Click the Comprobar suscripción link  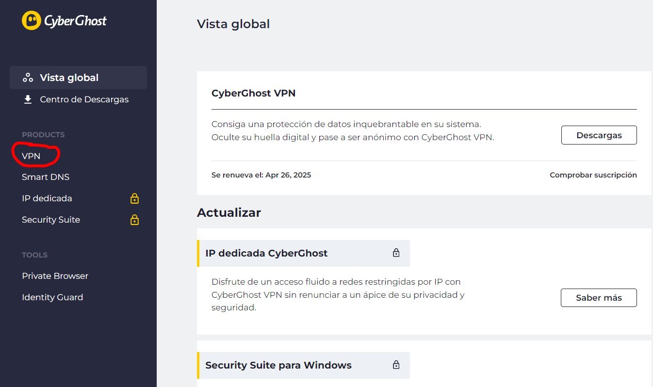(x=593, y=175)
